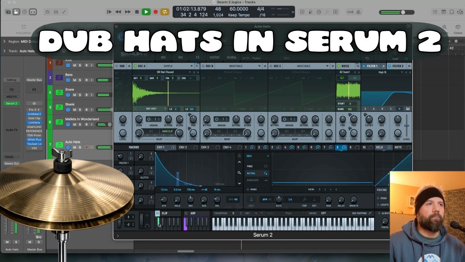This screenshot has height=262, width=465.
Task: Toggle the ARP module power button
Action: pyautogui.click(x=186, y=213)
